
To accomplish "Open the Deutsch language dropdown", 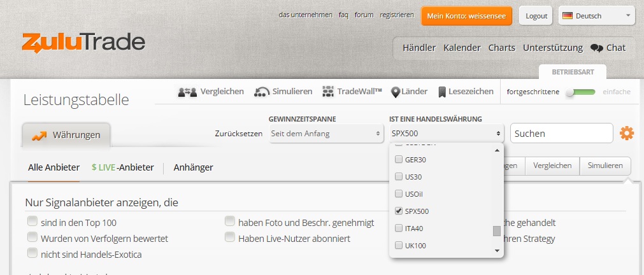I will tap(596, 16).
